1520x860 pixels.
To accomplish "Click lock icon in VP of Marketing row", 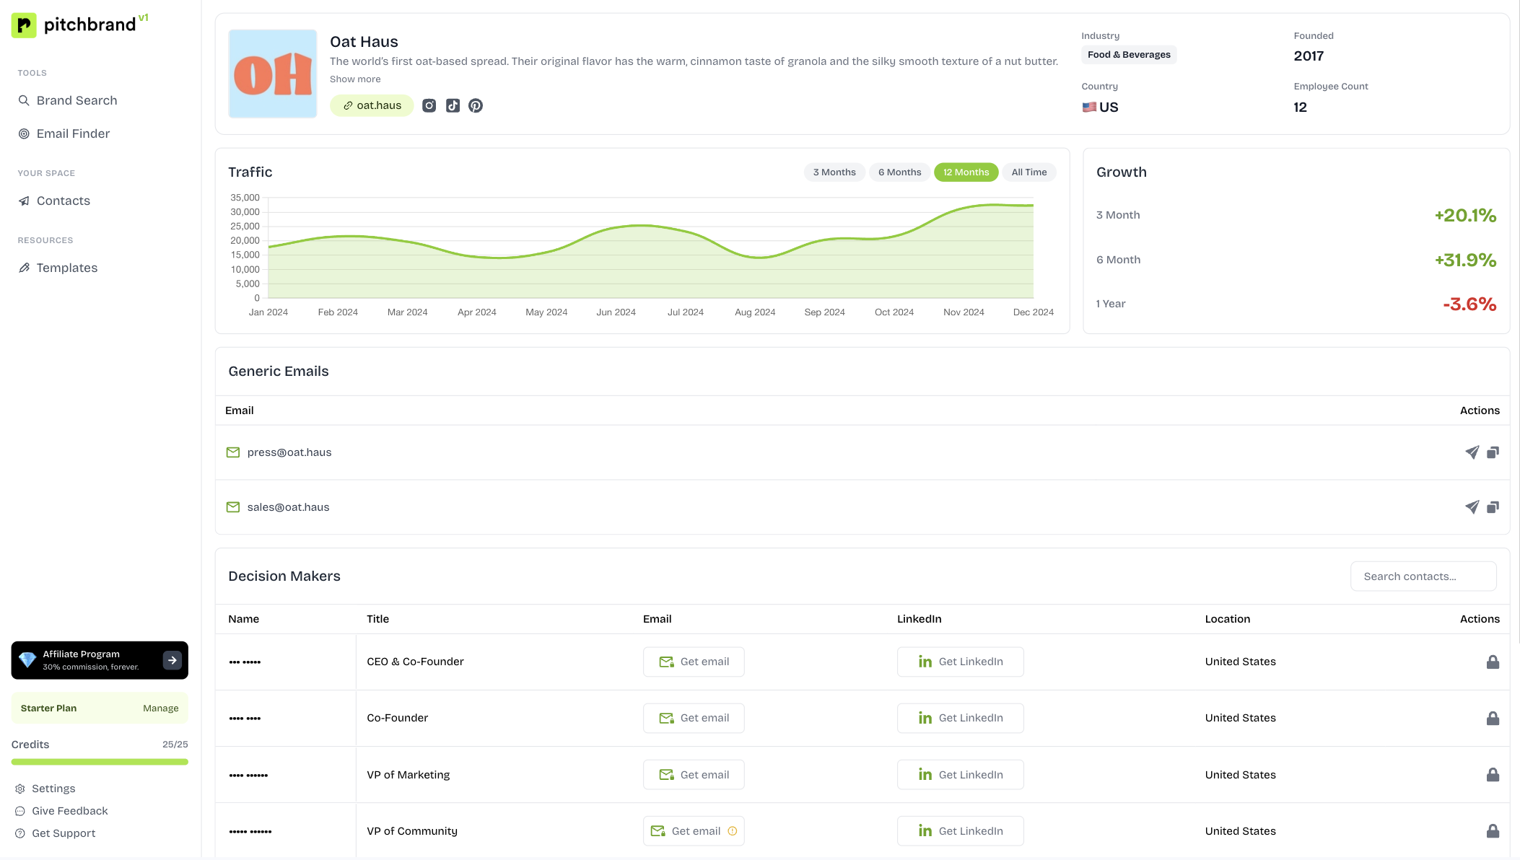I will click(x=1493, y=775).
